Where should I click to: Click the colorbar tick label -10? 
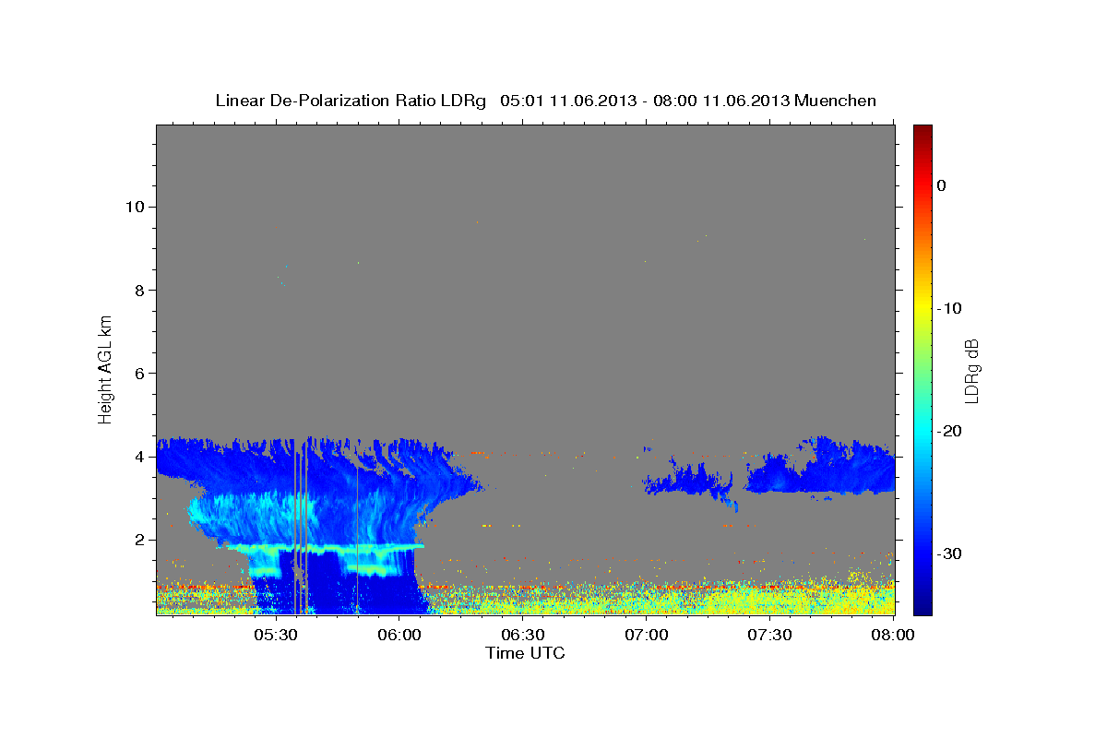[x=950, y=308]
